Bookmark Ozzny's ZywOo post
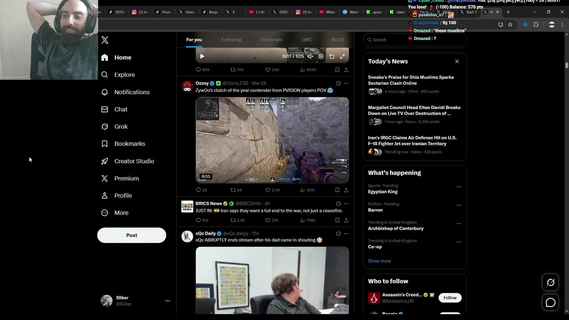 [x=337, y=190]
